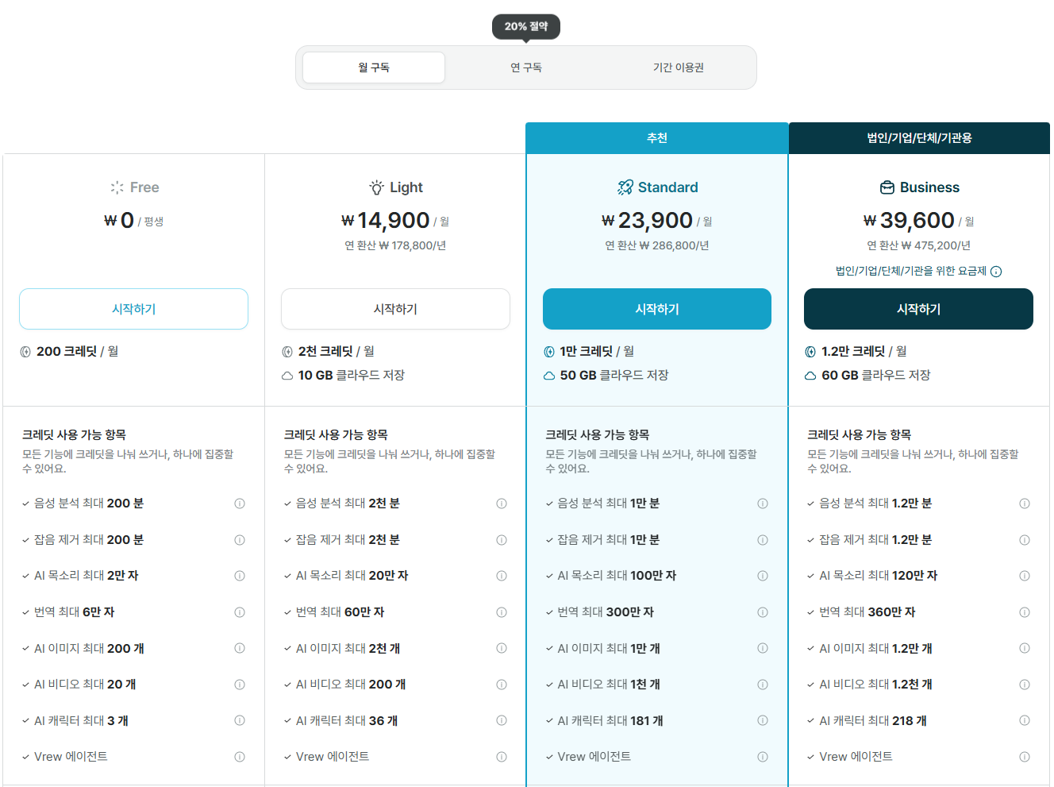Click 200 크레딧 / 월 text
This screenshot has height=787, width=1054.
(x=78, y=351)
